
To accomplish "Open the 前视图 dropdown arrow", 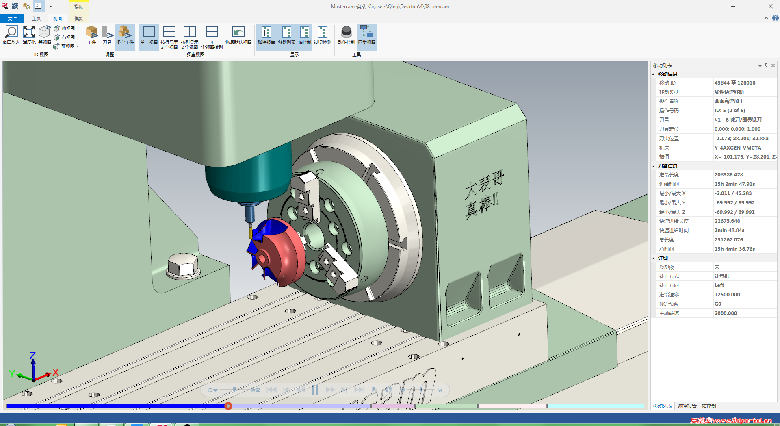I will [x=78, y=46].
